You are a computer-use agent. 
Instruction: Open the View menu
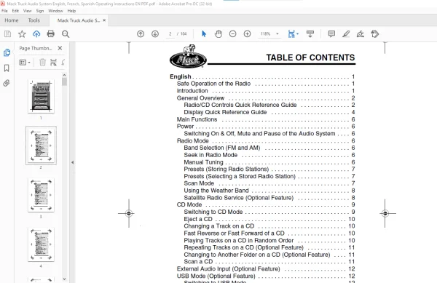[28, 11]
